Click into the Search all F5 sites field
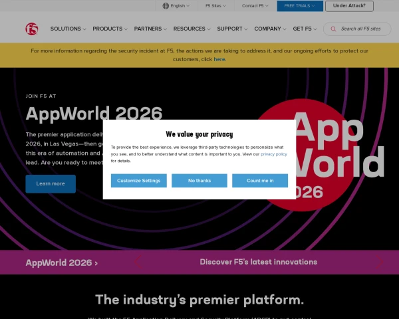399x319 pixels. 361,29
